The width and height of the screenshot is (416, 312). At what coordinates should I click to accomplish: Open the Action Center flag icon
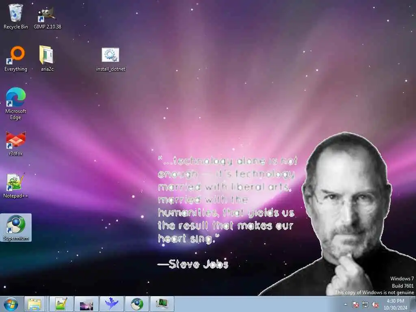(355, 304)
